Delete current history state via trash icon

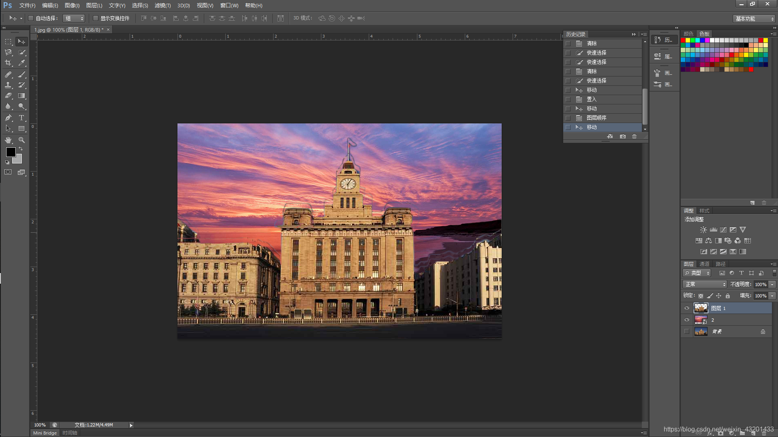coord(634,136)
